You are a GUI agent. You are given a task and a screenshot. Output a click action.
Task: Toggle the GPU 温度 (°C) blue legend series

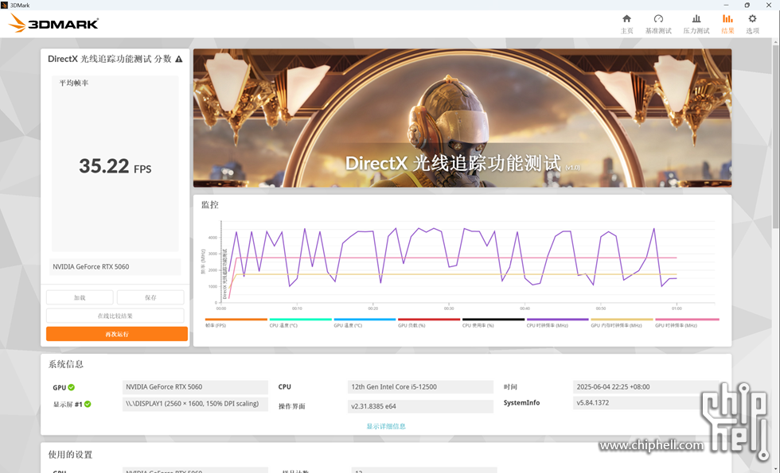(365, 323)
